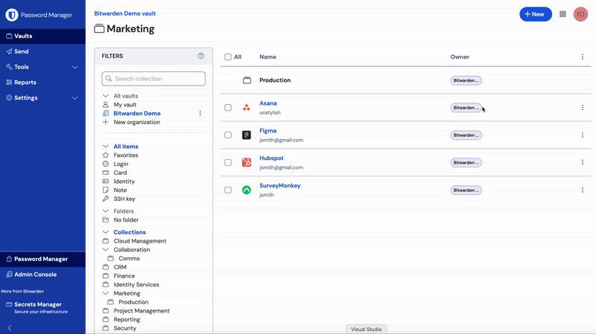Collapse the Collections filter group

(106, 232)
